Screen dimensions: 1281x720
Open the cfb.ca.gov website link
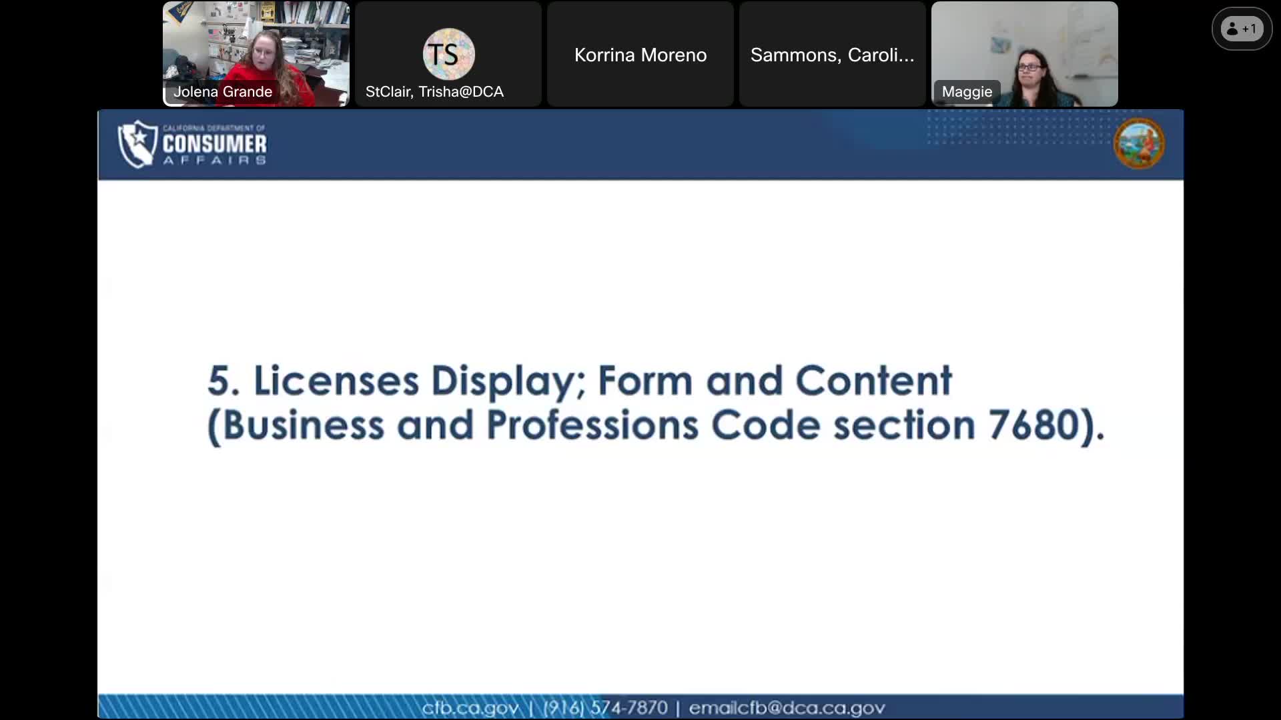(x=470, y=708)
